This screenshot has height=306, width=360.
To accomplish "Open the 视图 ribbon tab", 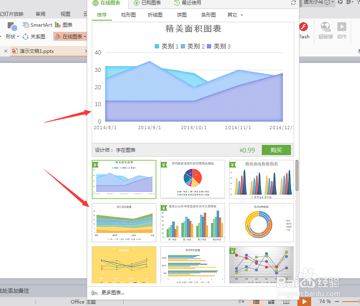I will click(x=65, y=13).
